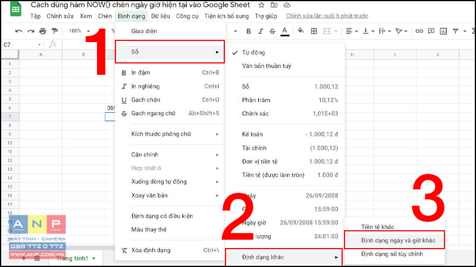Screen dimensions: 476x267
Task: Click the Undo arrow icon
Action: click(x=18, y=31)
